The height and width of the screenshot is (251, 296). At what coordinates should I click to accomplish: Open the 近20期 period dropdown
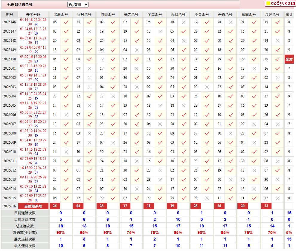tap(78, 4)
